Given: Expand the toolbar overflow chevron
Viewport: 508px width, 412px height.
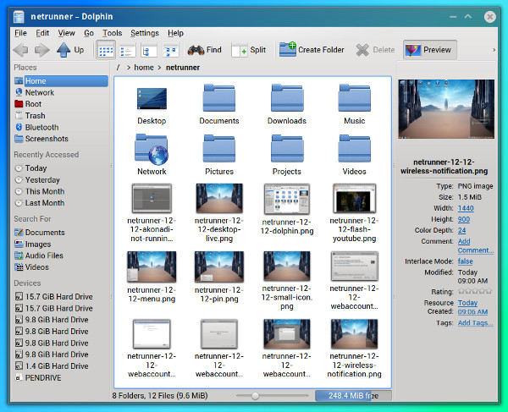Looking at the screenshot, I should pos(494,50).
